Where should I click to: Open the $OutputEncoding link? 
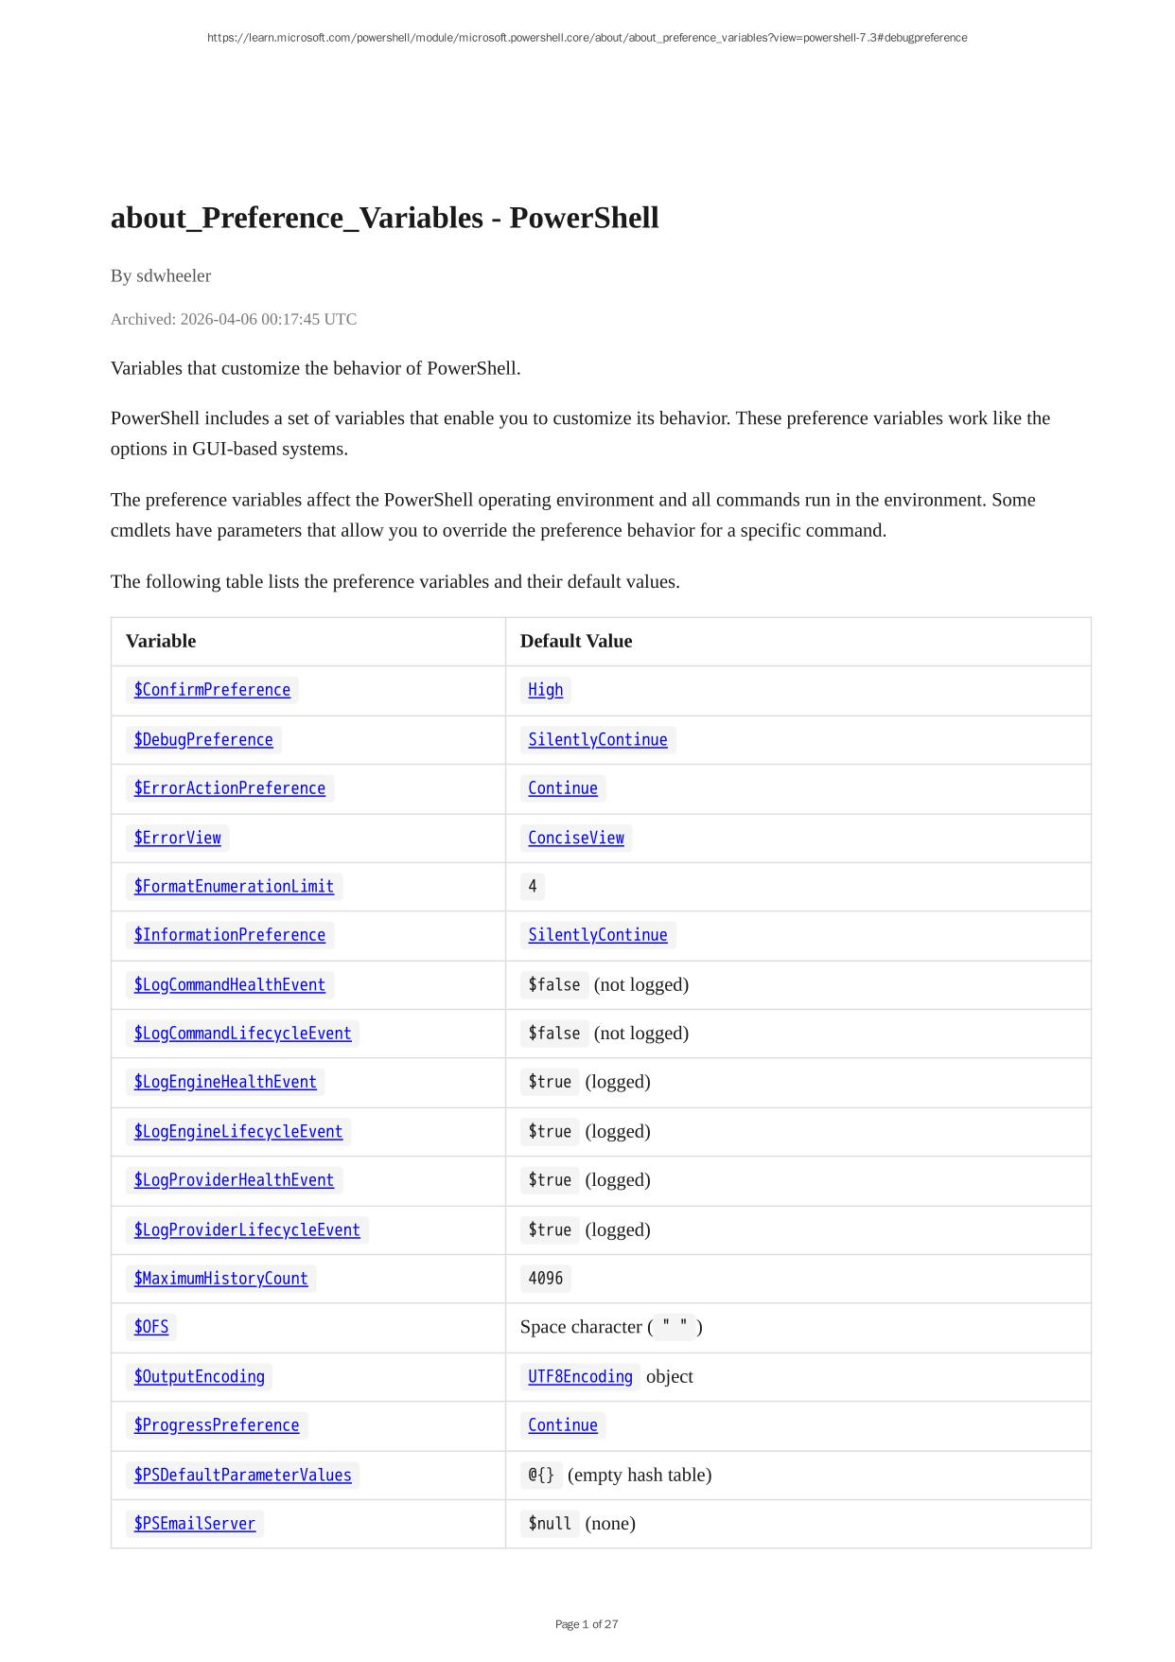[x=199, y=1376]
